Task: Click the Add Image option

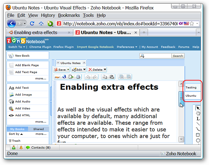Action: pos(28,95)
